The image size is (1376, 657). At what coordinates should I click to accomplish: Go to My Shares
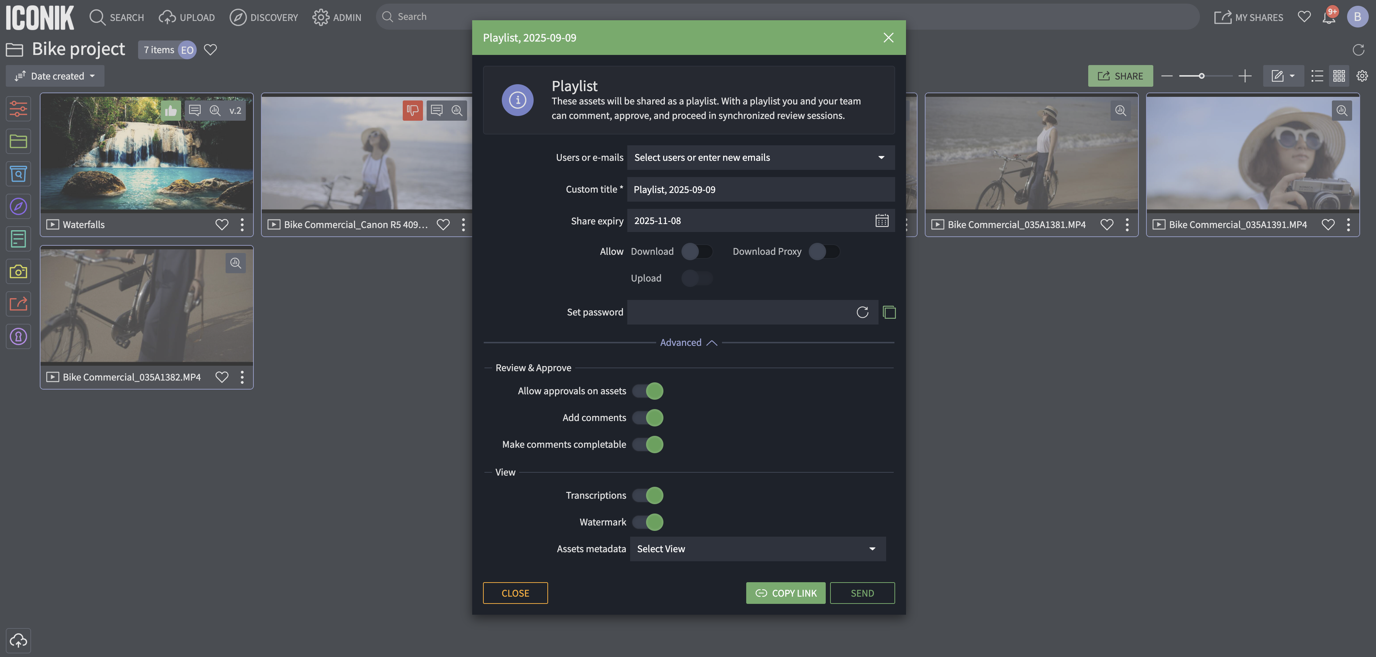point(1248,17)
